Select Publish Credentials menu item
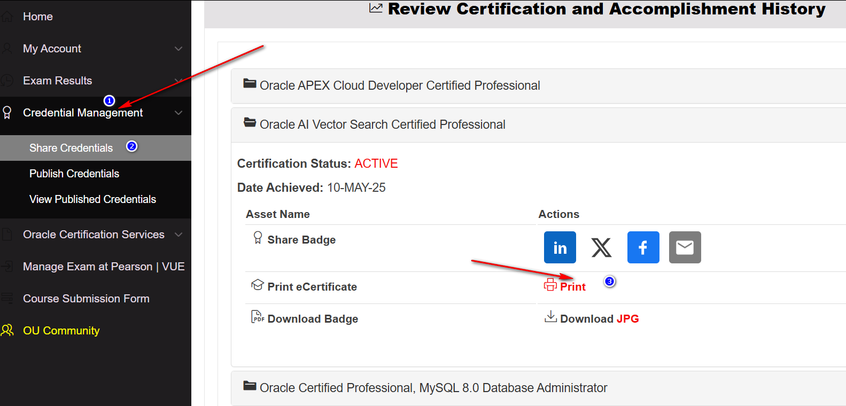 [74, 174]
